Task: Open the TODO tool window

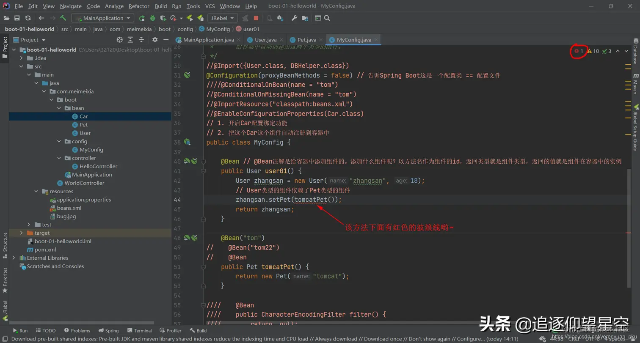Action: pos(45,331)
